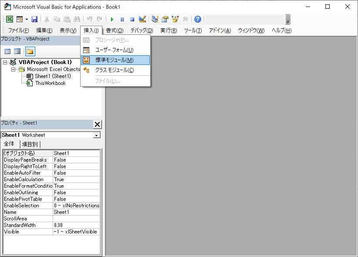358x257 pixels.
Task: Open the ヘルプ(H) menu
Action: tap(281, 30)
